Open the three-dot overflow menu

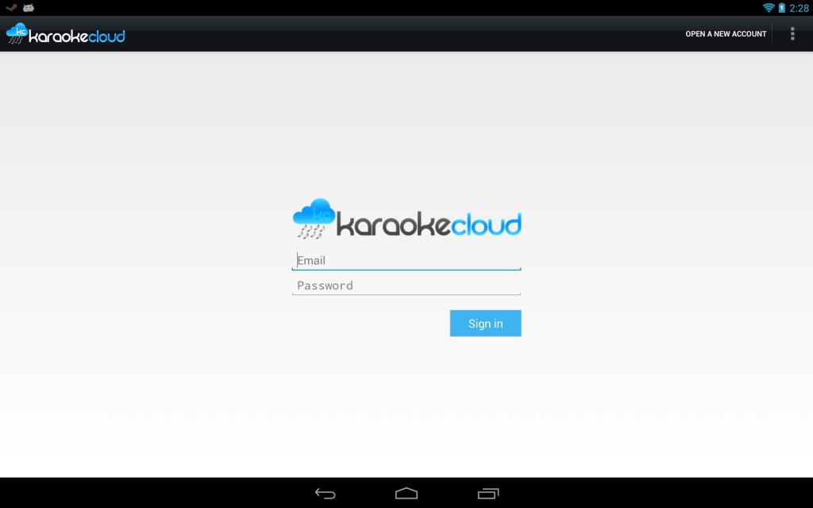click(792, 33)
